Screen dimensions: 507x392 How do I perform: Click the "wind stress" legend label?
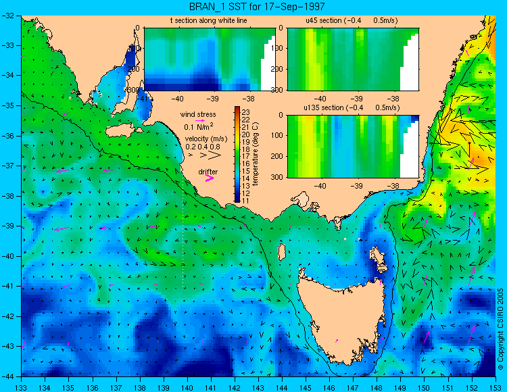(198, 114)
